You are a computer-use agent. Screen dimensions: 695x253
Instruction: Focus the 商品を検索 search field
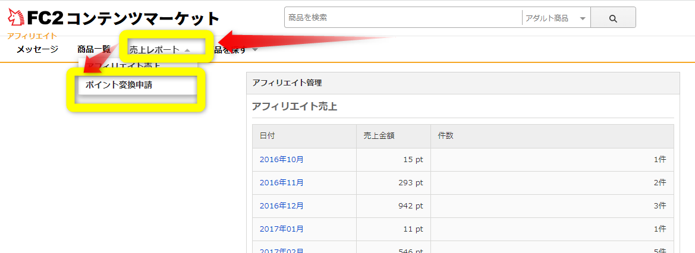[402, 18]
